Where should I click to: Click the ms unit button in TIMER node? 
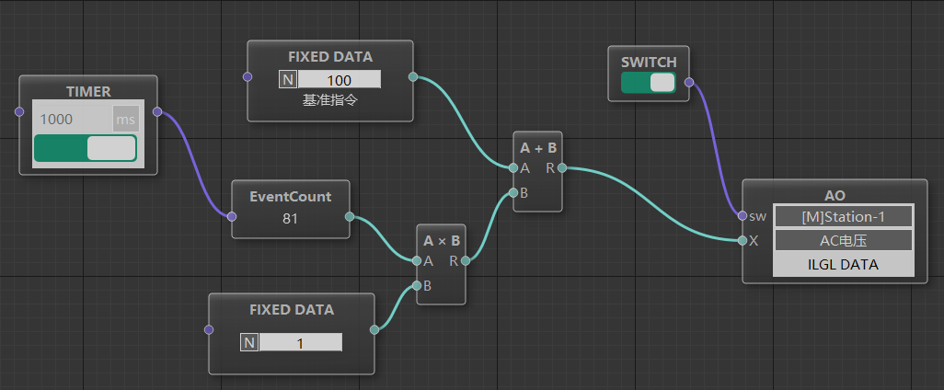pyautogui.click(x=126, y=120)
